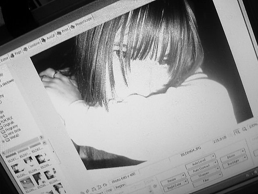Click the Bloom button
258x194 pixels.
pos(231,156)
